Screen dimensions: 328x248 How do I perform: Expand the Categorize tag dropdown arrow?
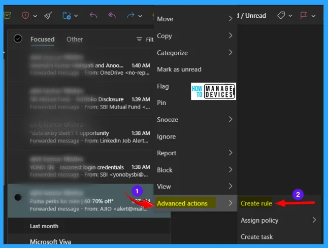click(x=290, y=16)
